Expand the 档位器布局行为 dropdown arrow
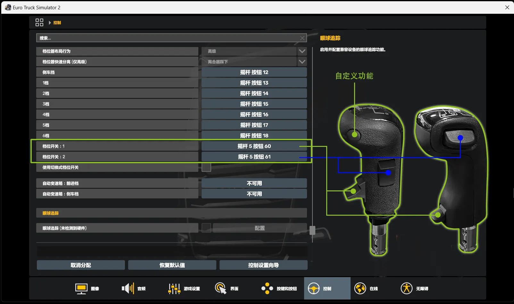514x304 pixels. (x=302, y=51)
